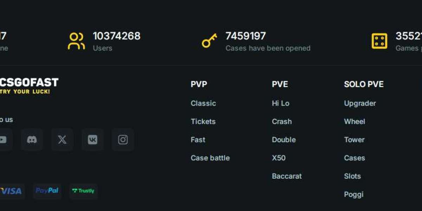Click the Visa payment logo
This screenshot has height=211, width=422.
11,191
